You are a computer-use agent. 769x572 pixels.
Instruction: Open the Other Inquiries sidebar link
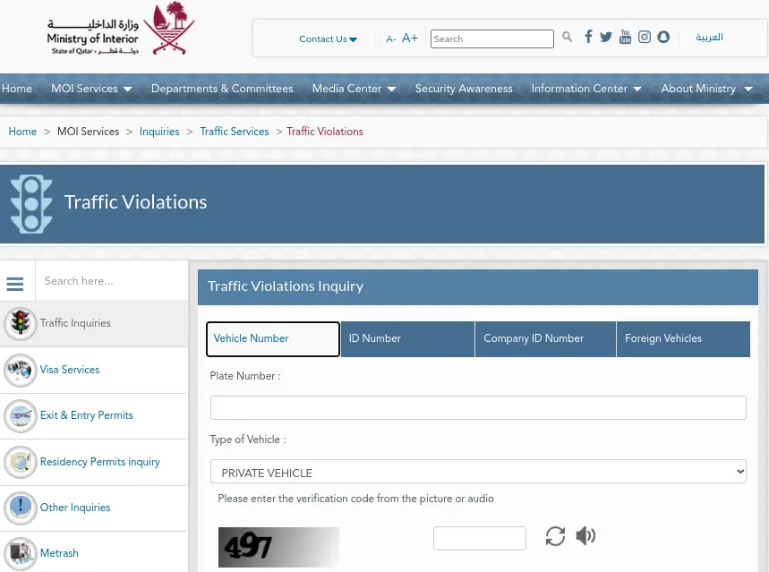coord(75,508)
